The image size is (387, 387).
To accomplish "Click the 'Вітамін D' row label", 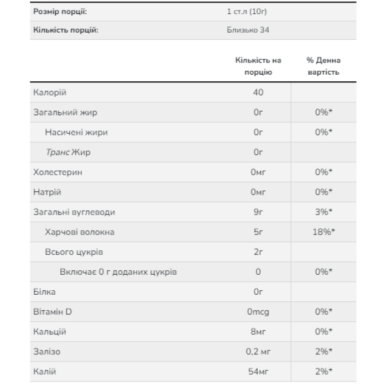I will pos(53,311).
